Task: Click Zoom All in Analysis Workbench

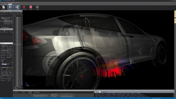Action: point(17,92)
